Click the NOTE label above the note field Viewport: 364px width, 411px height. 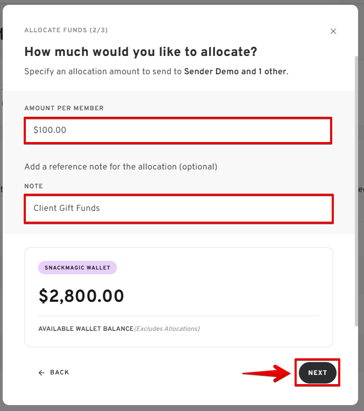33,186
